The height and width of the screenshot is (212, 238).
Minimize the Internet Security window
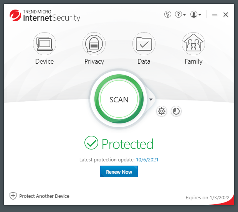click(x=215, y=15)
